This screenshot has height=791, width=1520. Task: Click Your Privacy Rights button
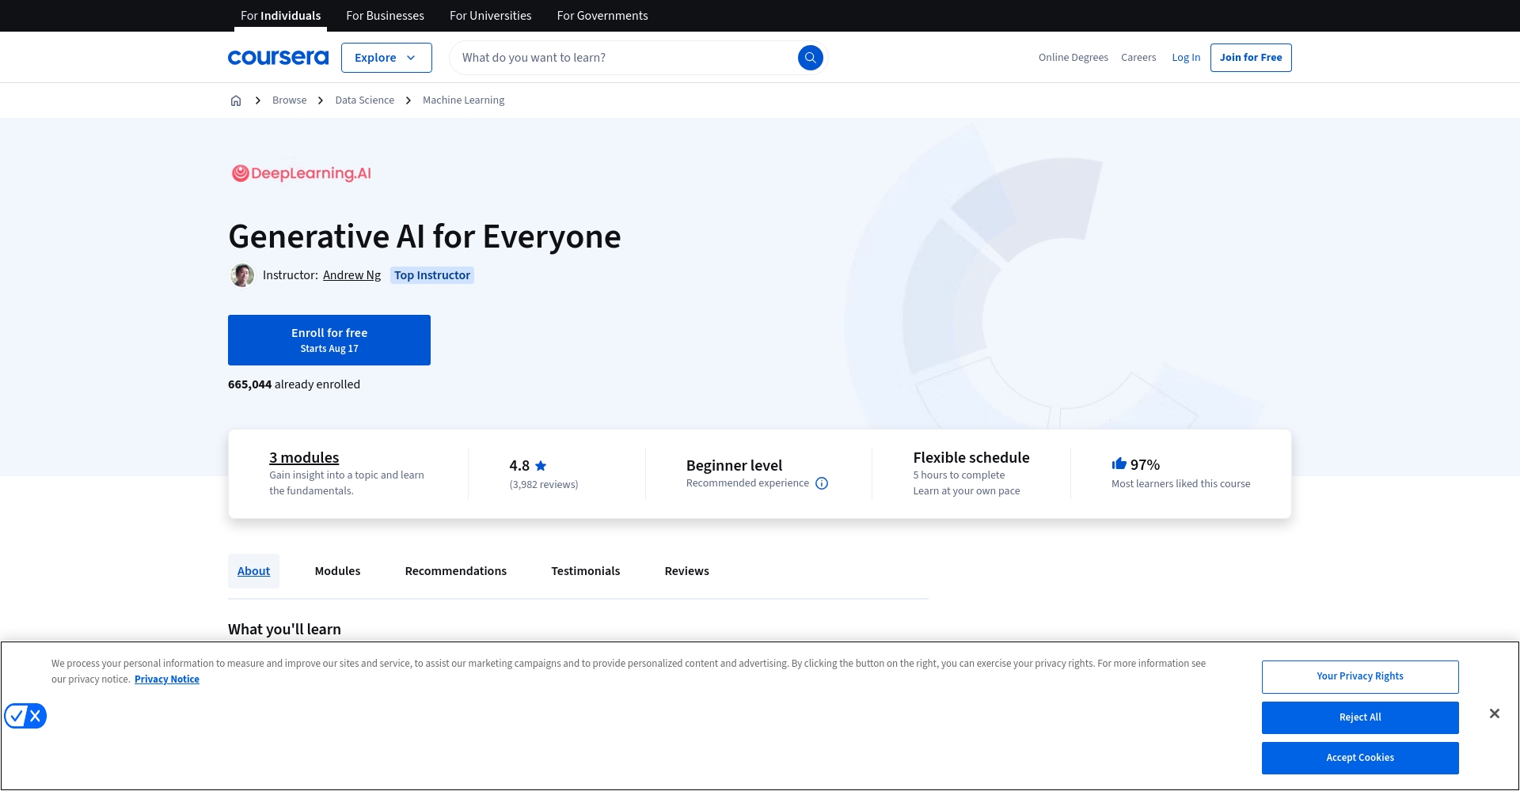[x=1360, y=677]
